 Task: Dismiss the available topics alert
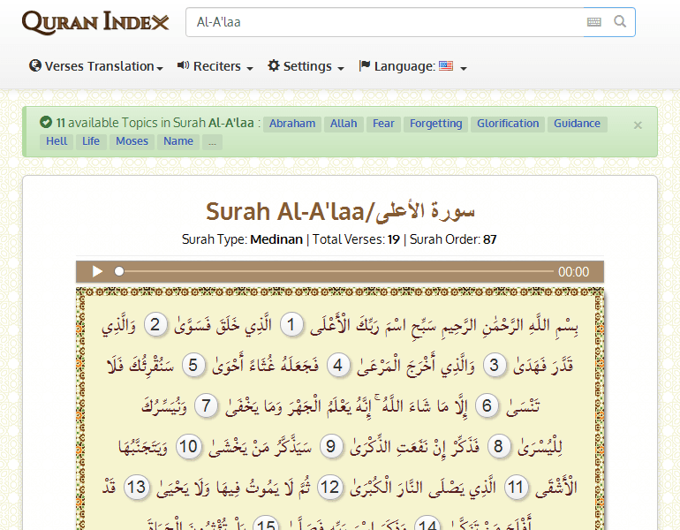coord(638,125)
